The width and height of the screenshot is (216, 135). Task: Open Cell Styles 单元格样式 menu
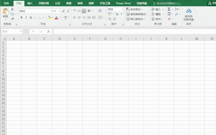click(136, 19)
